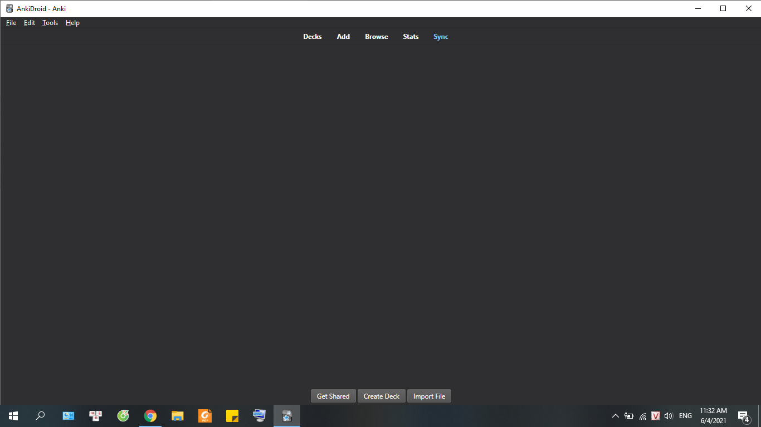
Task: Open the Edit menu
Action: click(x=30, y=23)
